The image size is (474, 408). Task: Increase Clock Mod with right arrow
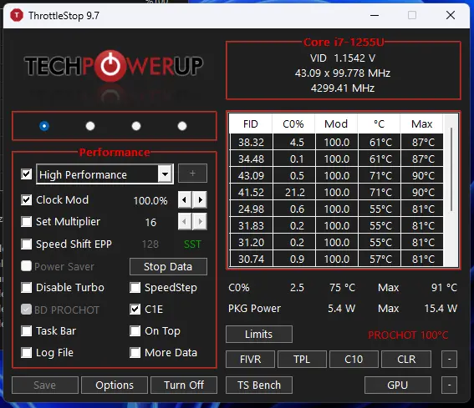pos(200,199)
